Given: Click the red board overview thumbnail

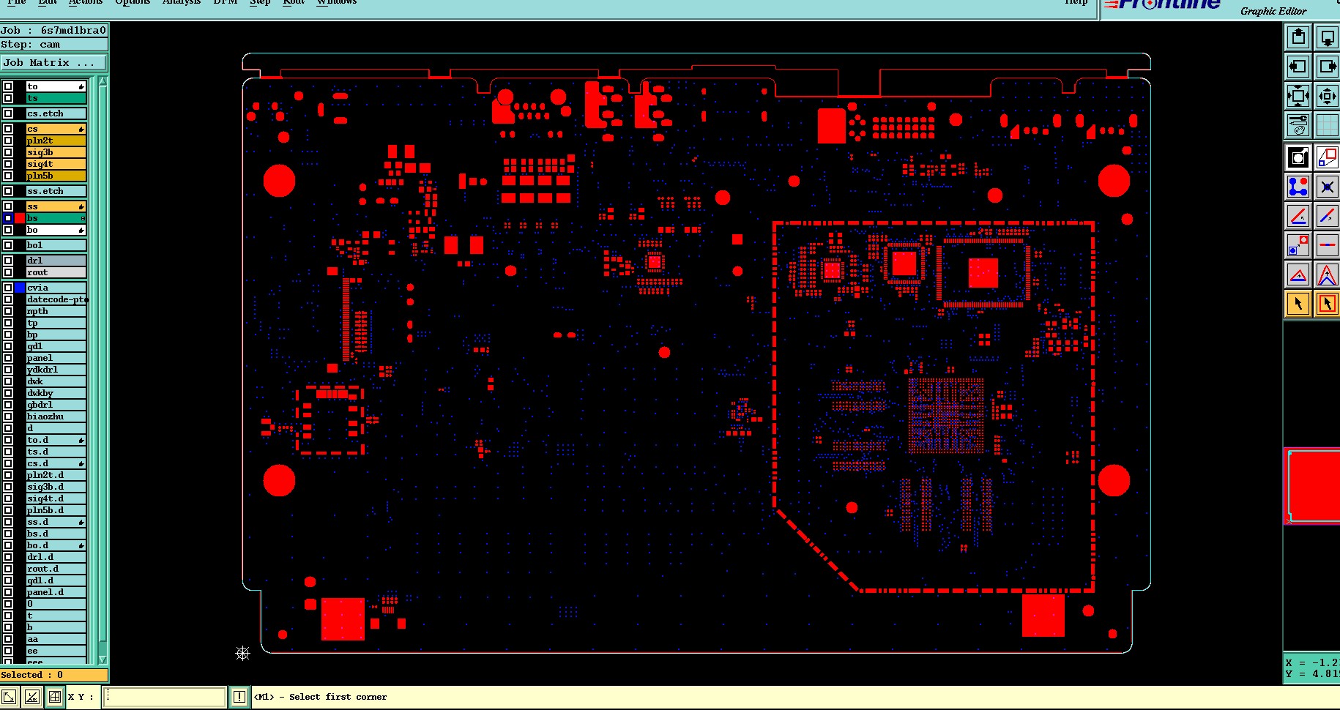Looking at the screenshot, I should (x=1314, y=486).
